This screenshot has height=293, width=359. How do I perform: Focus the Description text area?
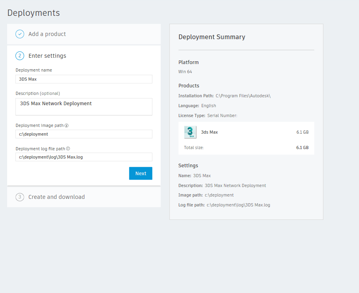click(x=84, y=107)
